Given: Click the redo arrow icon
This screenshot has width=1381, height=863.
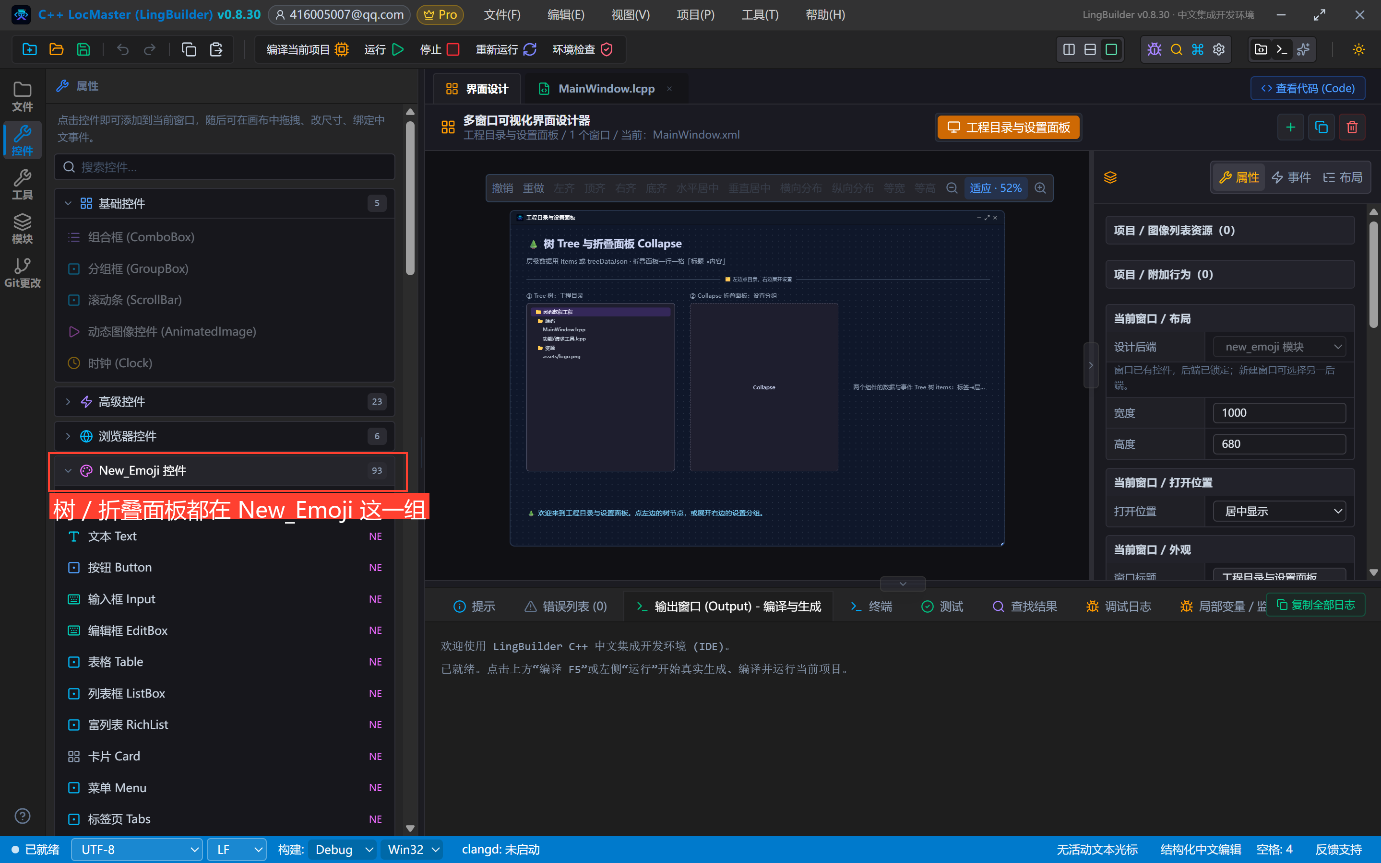Looking at the screenshot, I should [x=150, y=50].
